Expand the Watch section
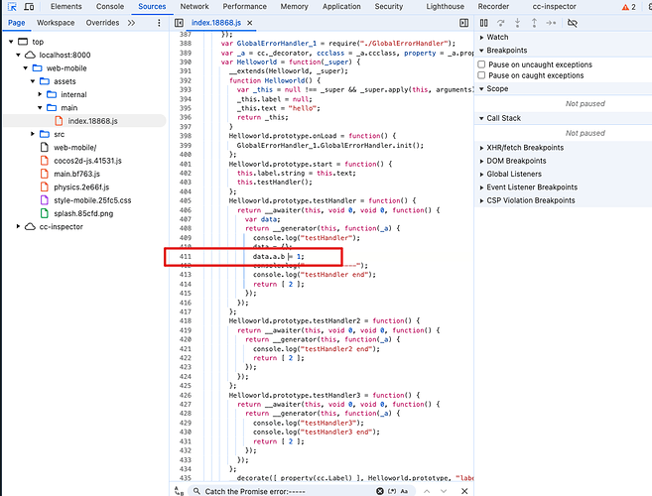 tap(482, 37)
